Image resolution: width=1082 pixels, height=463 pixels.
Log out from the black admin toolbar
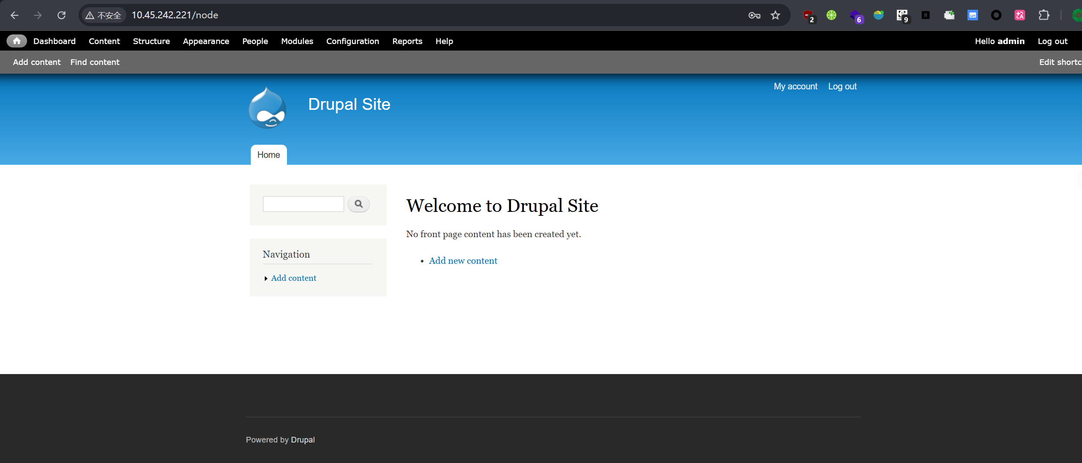coord(1052,41)
